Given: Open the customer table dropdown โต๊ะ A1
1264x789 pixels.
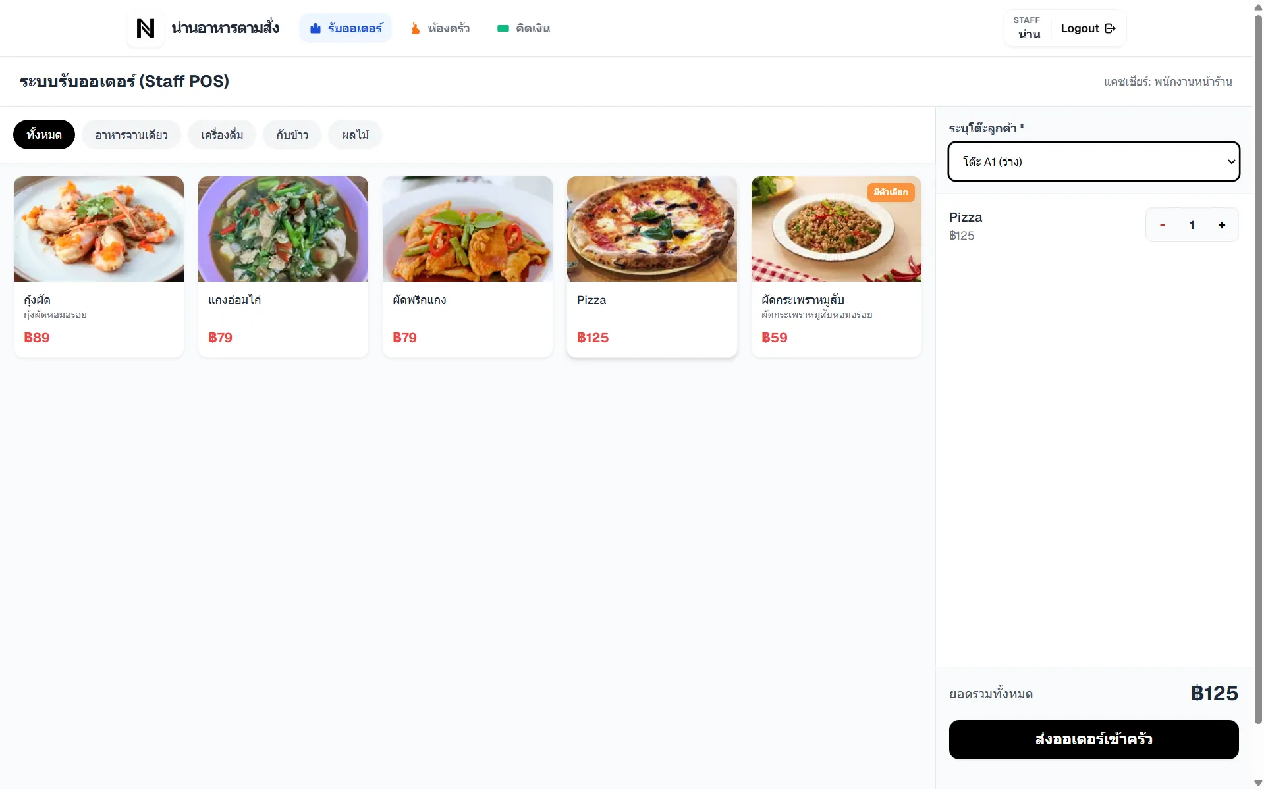Looking at the screenshot, I should point(1093,161).
